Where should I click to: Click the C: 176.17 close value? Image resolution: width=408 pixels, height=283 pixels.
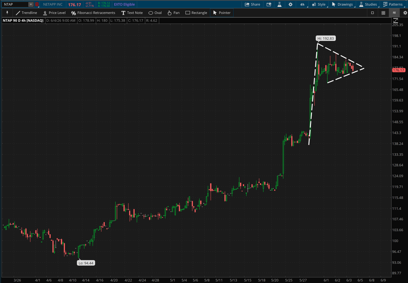[x=135, y=20]
